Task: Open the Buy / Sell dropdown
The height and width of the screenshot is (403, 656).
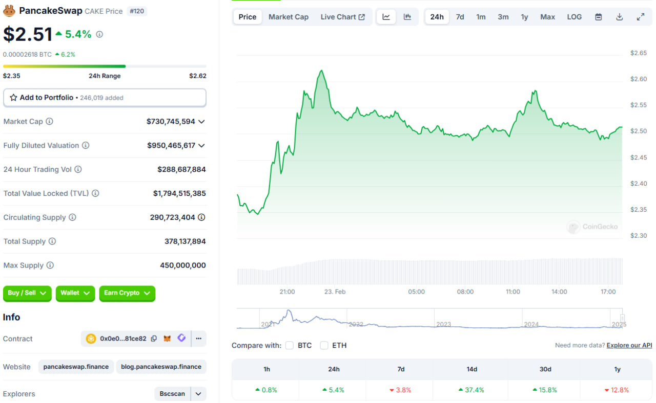Action: (27, 293)
